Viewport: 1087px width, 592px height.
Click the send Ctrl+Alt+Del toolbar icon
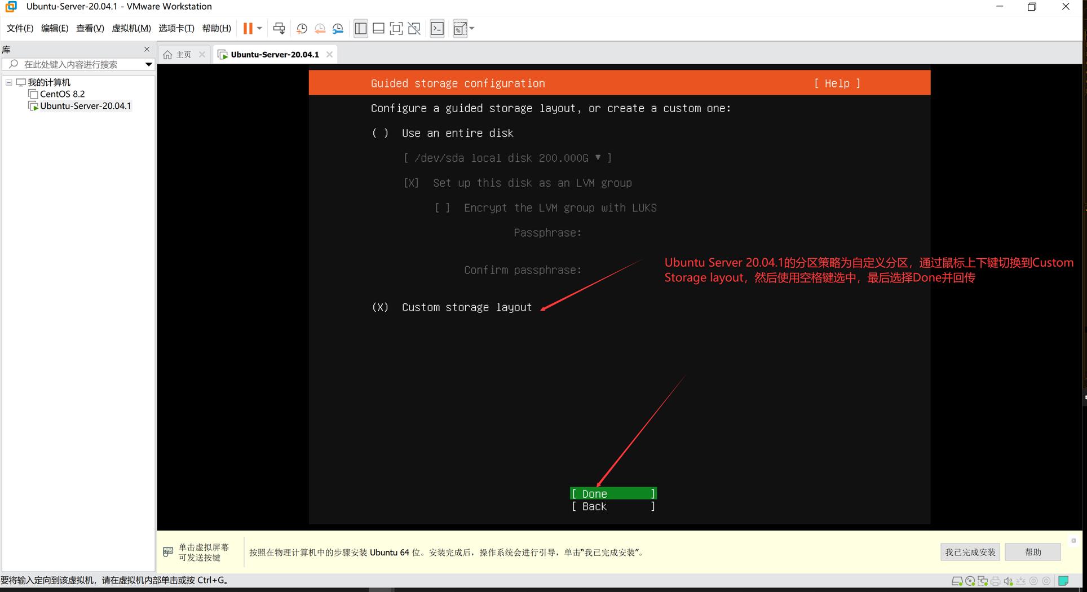(x=279, y=28)
